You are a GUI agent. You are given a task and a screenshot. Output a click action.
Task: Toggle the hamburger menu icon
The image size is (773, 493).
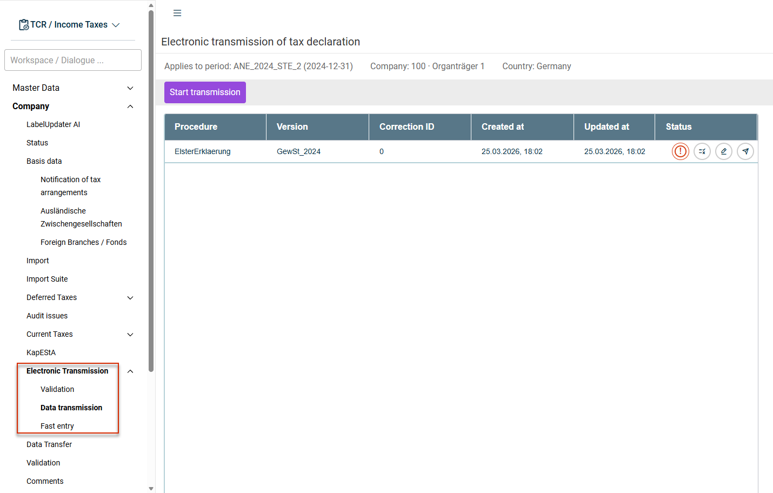click(x=177, y=13)
